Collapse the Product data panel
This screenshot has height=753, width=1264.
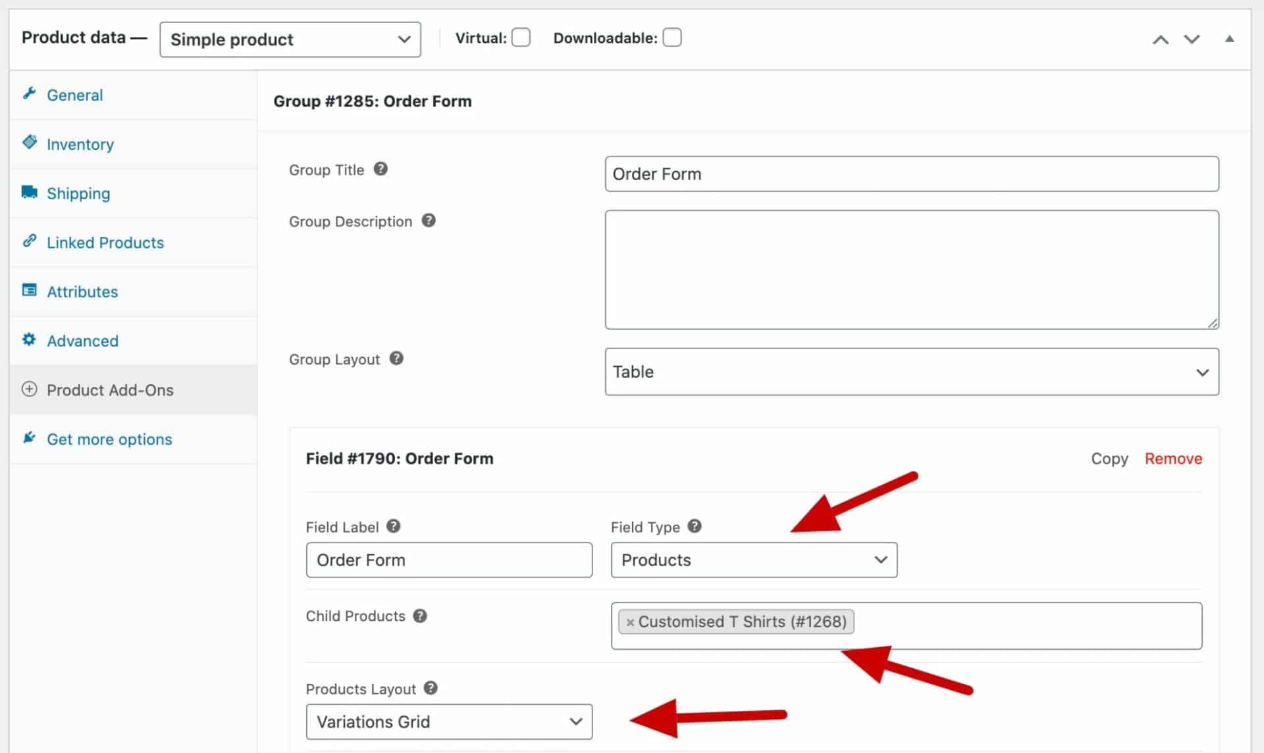point(1230,38)
